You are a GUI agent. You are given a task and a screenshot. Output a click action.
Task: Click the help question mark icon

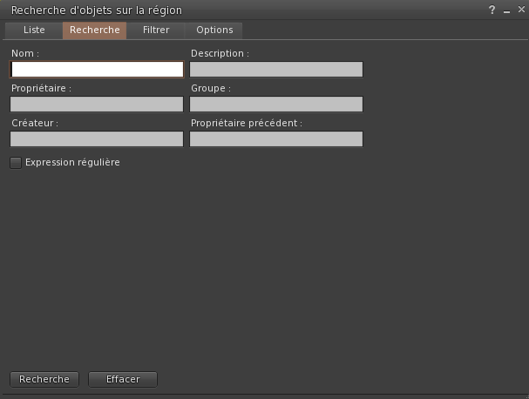coord(492,10)
